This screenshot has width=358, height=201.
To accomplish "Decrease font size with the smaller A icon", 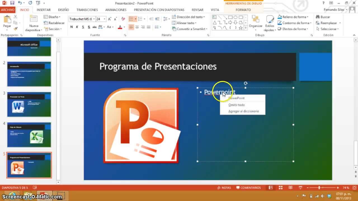I will coord(116,19).
